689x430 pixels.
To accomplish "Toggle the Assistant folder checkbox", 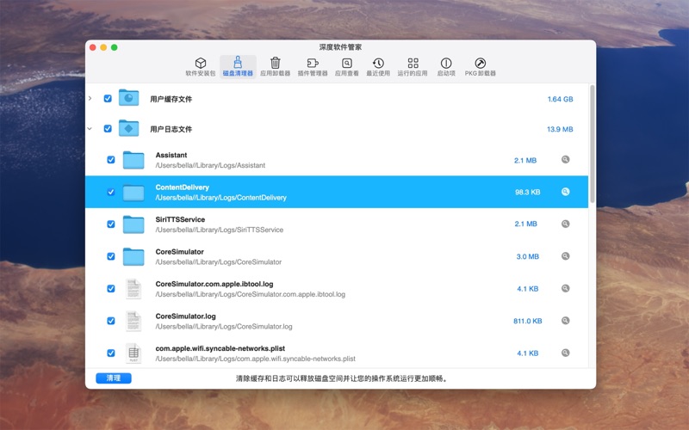I will pyautogui.click(x=111, y=160).
